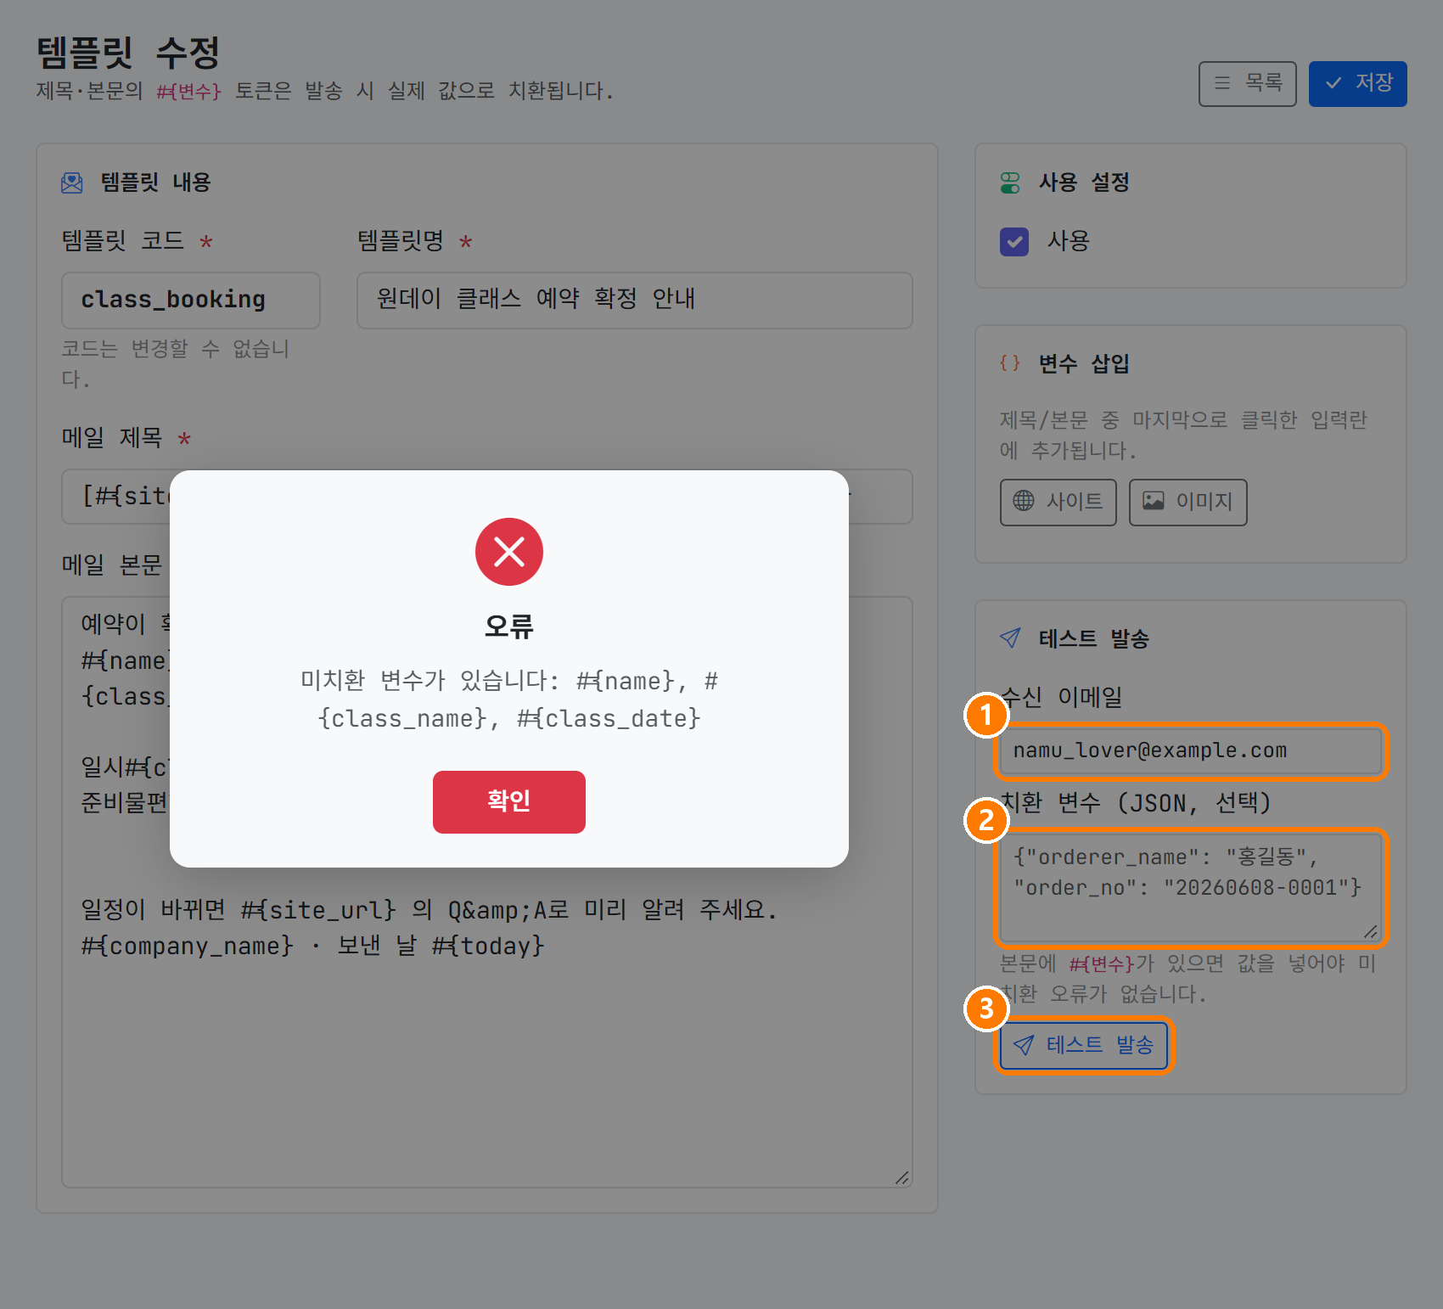Click the paper plane icon beside 테스트 발송 heading
Viewport: 1443px width, 1309px height.
click(x=1010, y=638)
